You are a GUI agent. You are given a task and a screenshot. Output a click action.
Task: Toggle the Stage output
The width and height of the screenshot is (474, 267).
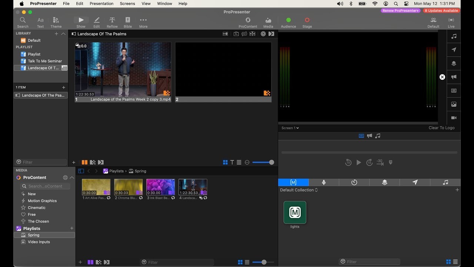pos(307,22)
